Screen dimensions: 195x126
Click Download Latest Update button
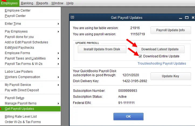tap(160, 49)
